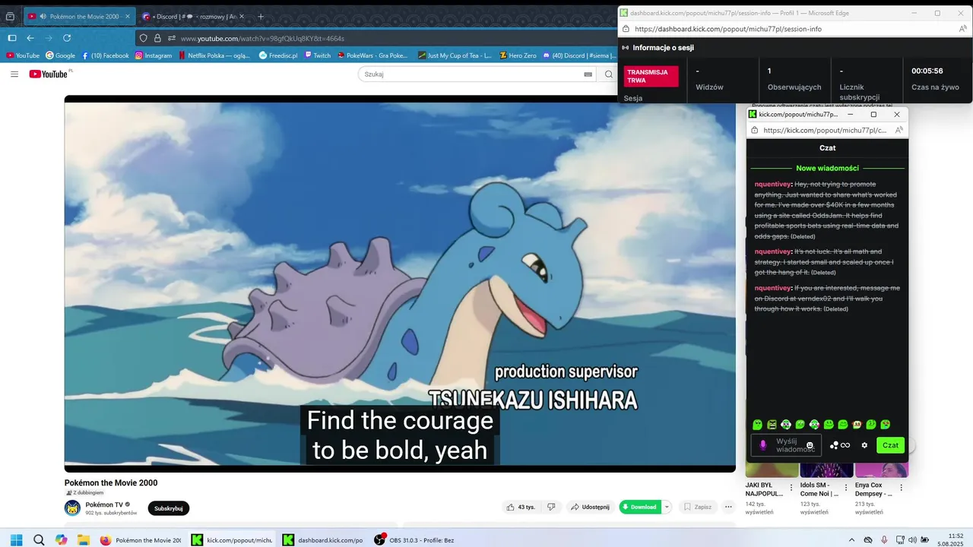Viewport: 973px width, 547px height.
Task: Click 'Wyślij wiadomość' chat input
Action: point(786,445)
